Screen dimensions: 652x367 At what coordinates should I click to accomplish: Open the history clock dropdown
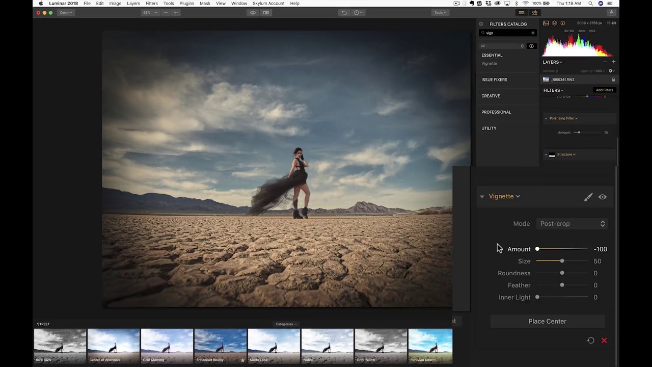coord(358,13)
